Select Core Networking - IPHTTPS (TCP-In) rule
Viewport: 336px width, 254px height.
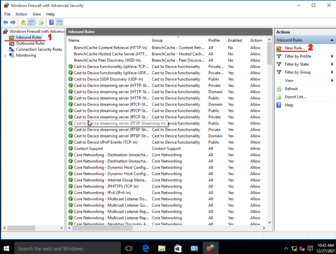pyautogui.click(x=106, y=186)
